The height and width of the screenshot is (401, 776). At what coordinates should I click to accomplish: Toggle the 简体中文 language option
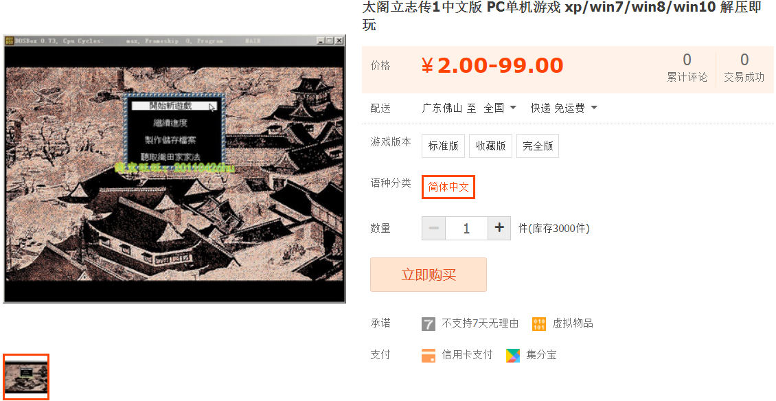(x=448, y=187)
